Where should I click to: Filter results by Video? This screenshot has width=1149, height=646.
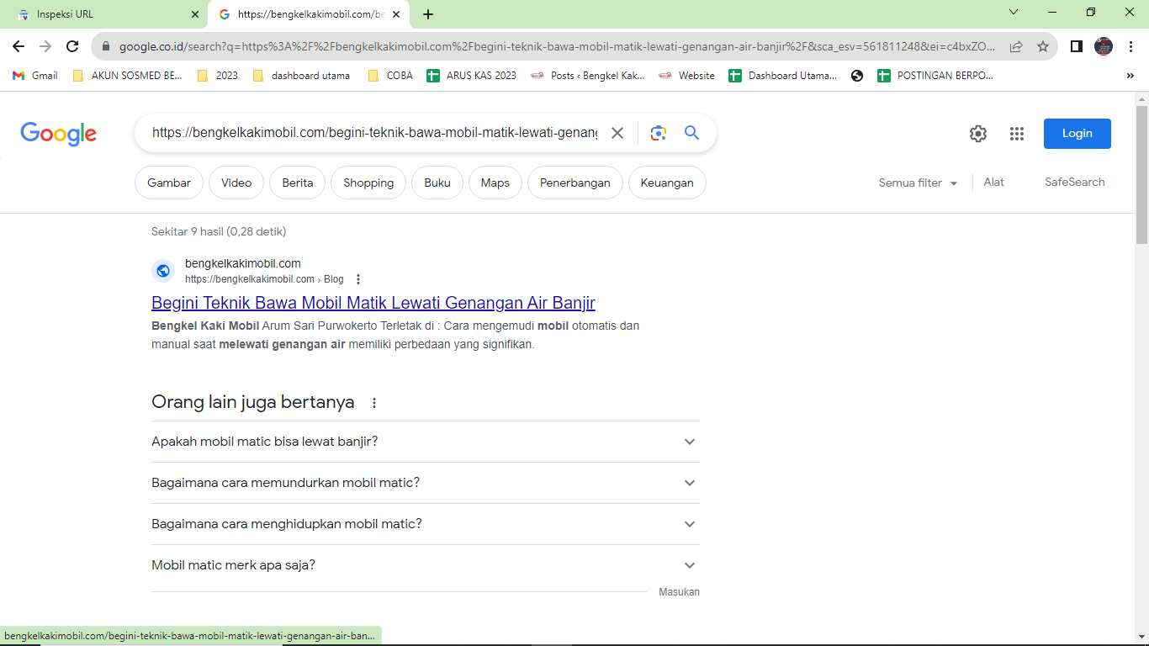236,183
